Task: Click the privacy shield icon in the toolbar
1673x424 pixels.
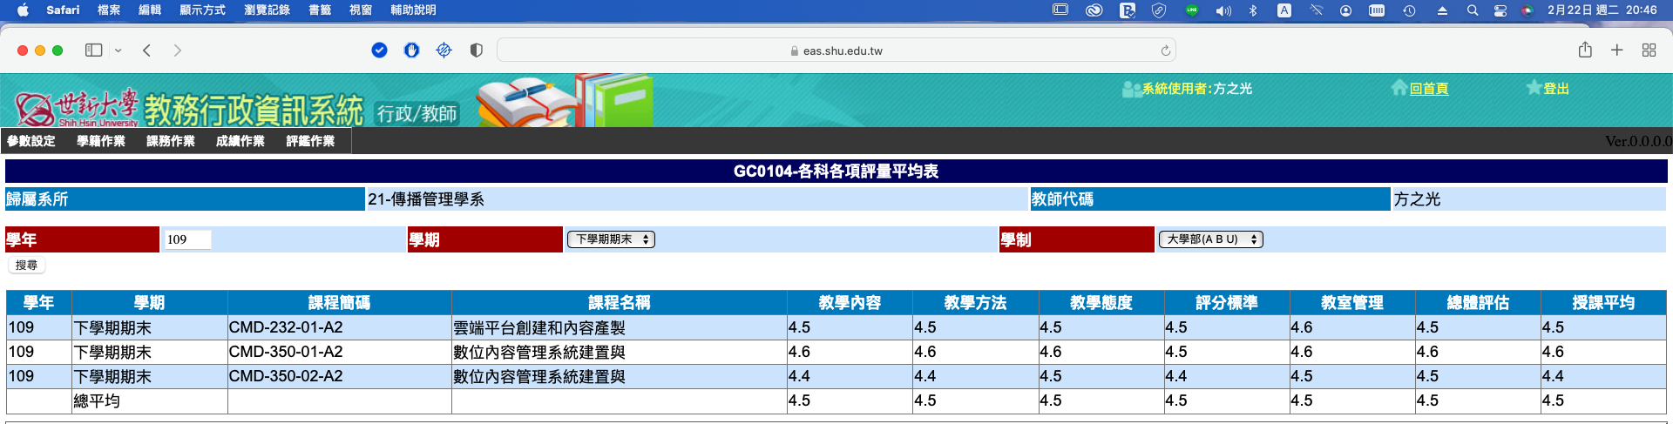Action: point(476,50)
